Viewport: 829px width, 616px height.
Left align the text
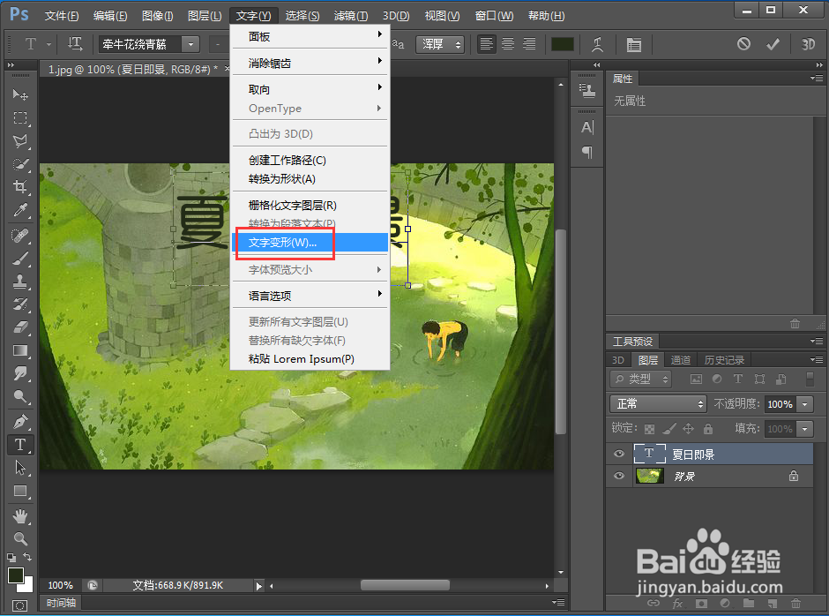(x=487, y=44)
